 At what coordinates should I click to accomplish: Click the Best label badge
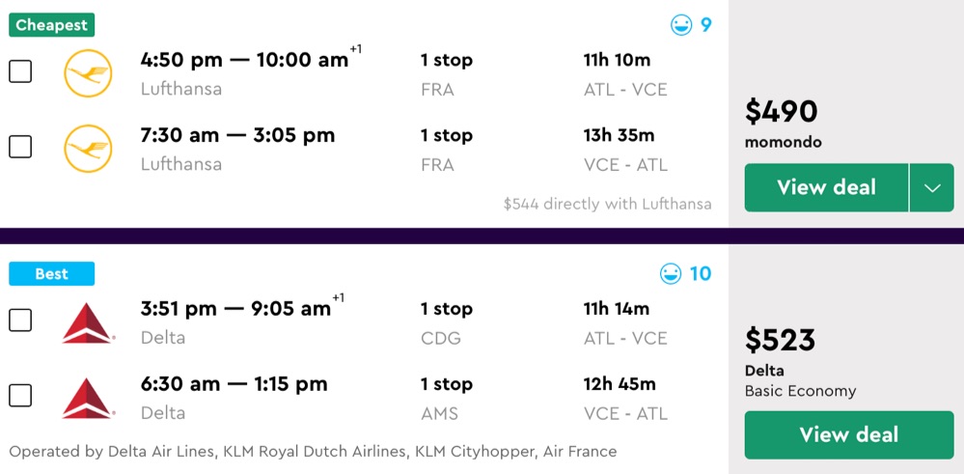[52, 274]
